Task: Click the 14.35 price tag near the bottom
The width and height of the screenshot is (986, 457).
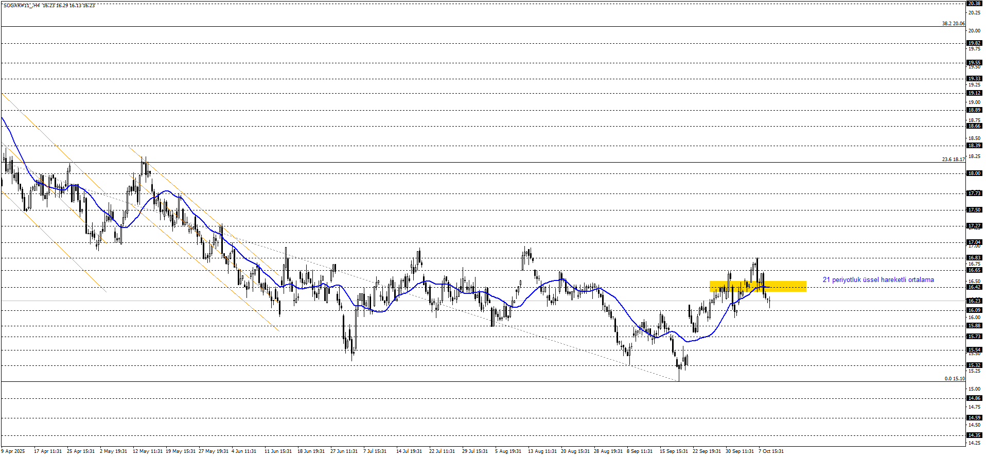Action: tap(974, 435)
